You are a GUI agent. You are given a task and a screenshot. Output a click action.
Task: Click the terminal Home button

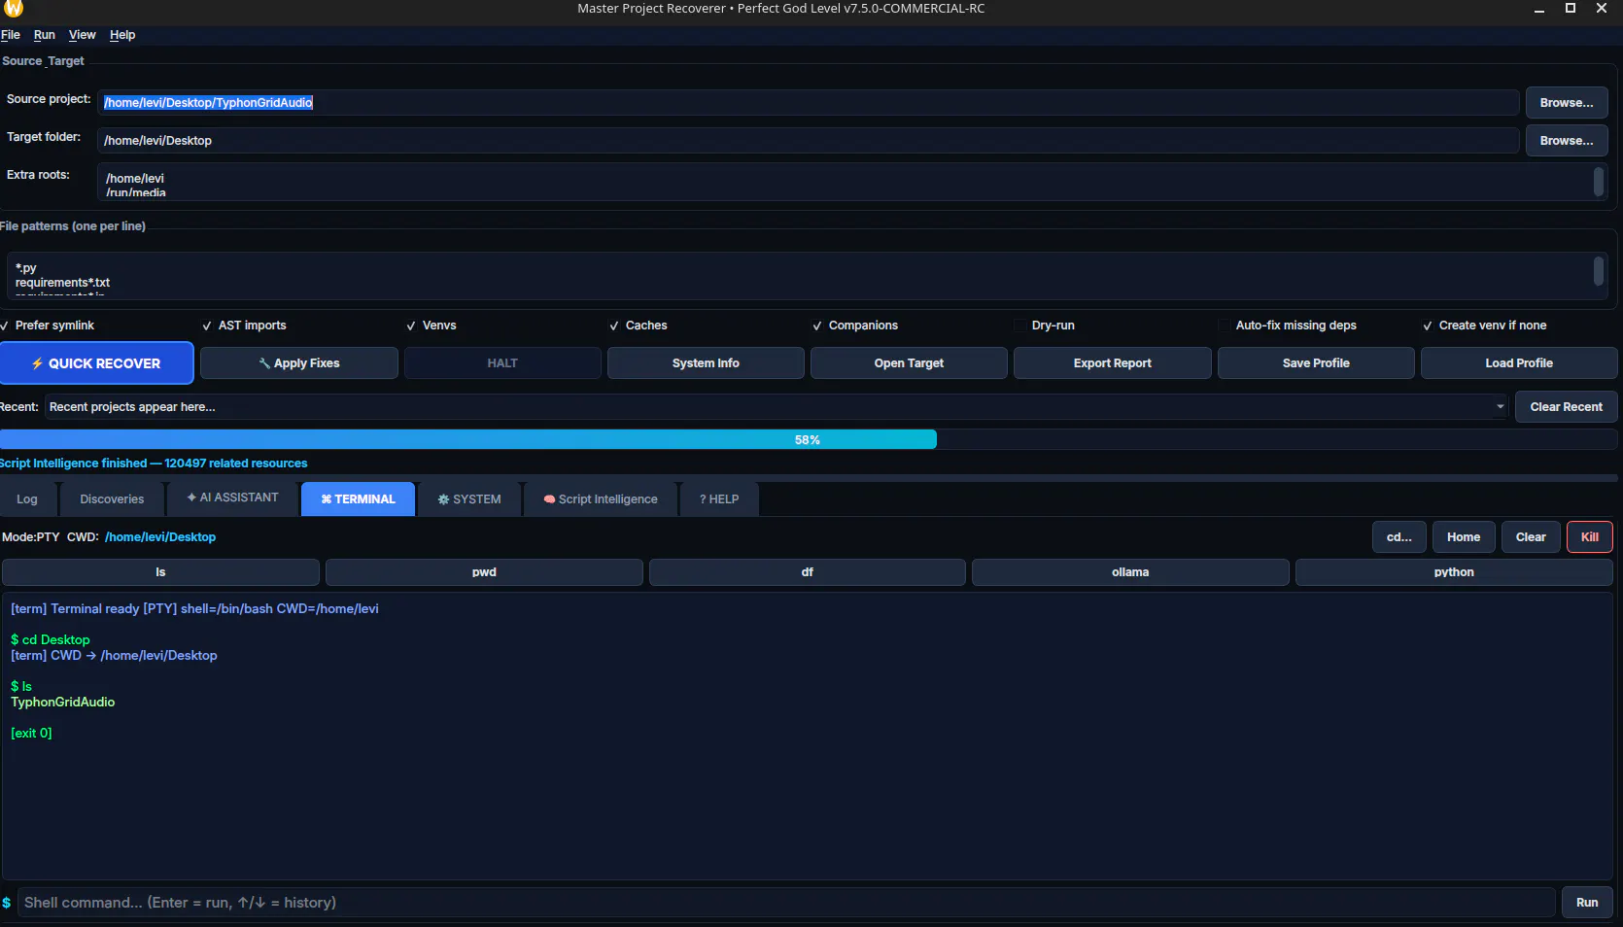point(1464,537)
